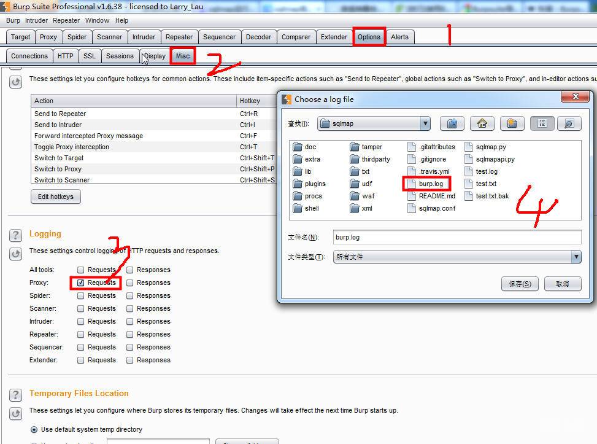Select the sqlmapapi.py file
This screenshot has height=444, width=597.
(490, 159)
